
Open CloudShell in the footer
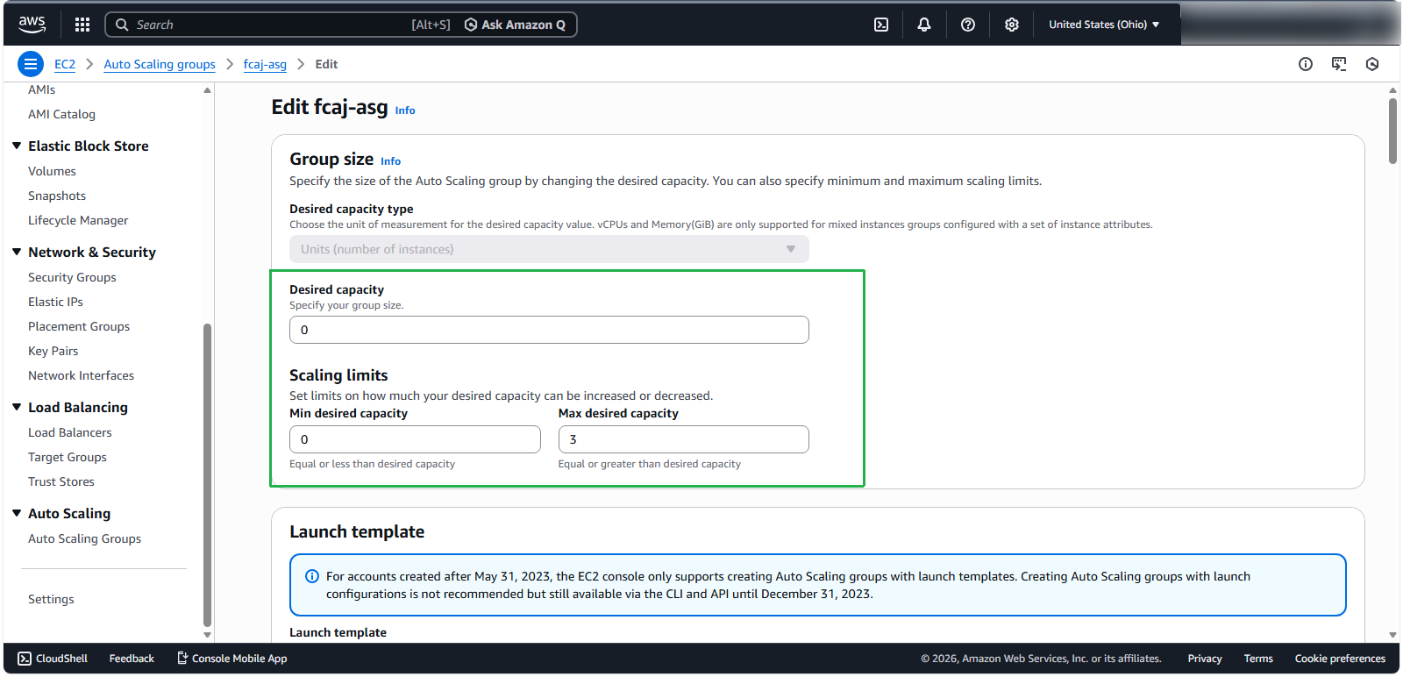[53, 659]
